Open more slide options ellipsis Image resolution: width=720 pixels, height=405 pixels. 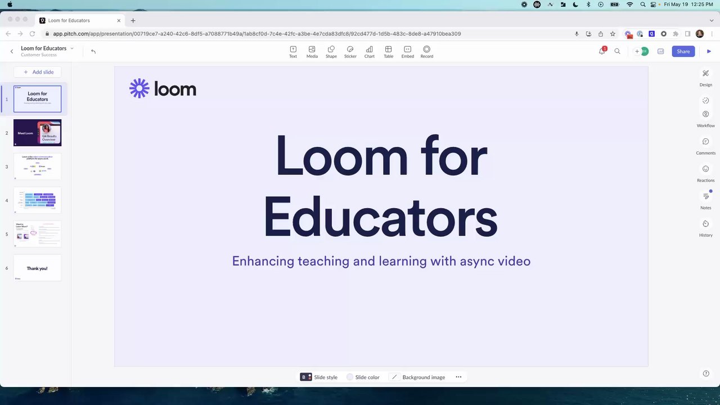coord(458,377)
